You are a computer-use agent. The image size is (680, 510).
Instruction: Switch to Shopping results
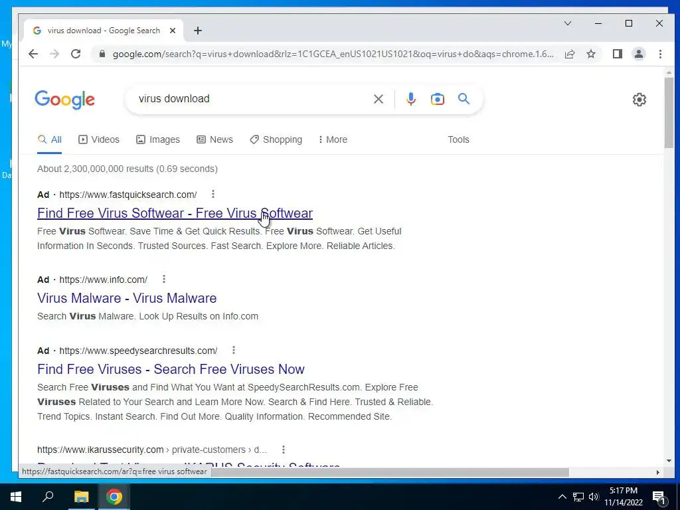(x=276, y=139)
